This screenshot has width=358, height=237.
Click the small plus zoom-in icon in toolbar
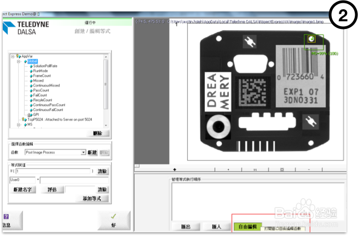[228, 170]
